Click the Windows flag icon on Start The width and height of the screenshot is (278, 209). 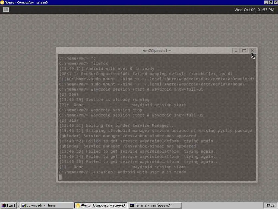[x=4, y=206]
